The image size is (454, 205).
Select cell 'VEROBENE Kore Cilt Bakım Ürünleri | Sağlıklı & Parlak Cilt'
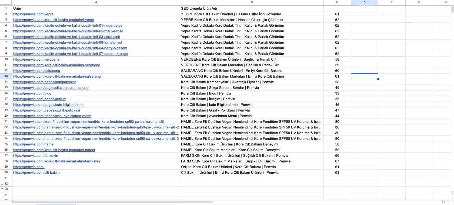point(252,59)
